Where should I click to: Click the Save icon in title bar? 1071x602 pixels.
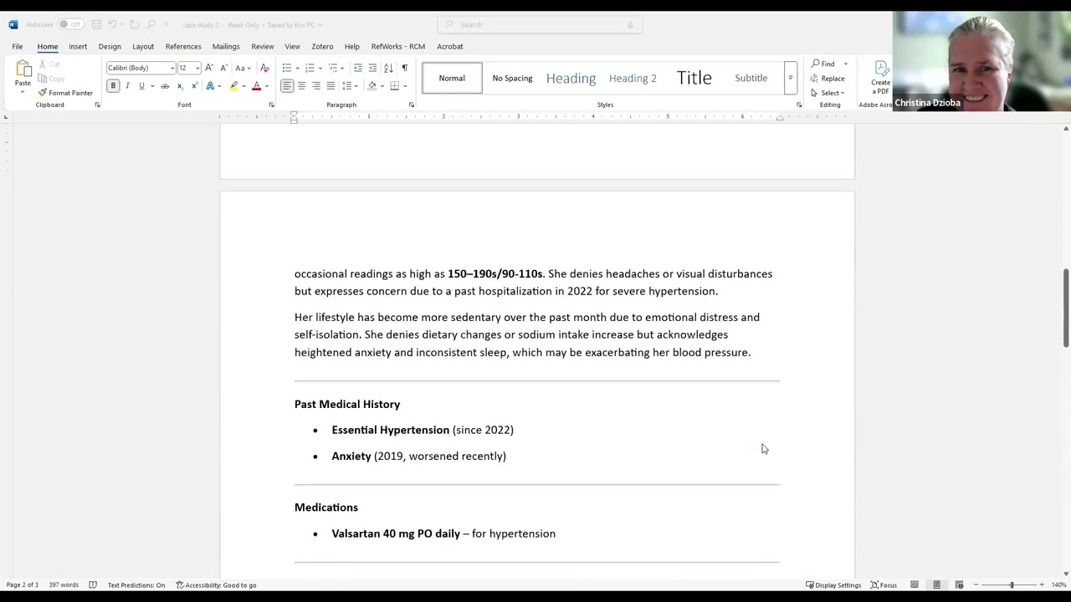(96, 24)
